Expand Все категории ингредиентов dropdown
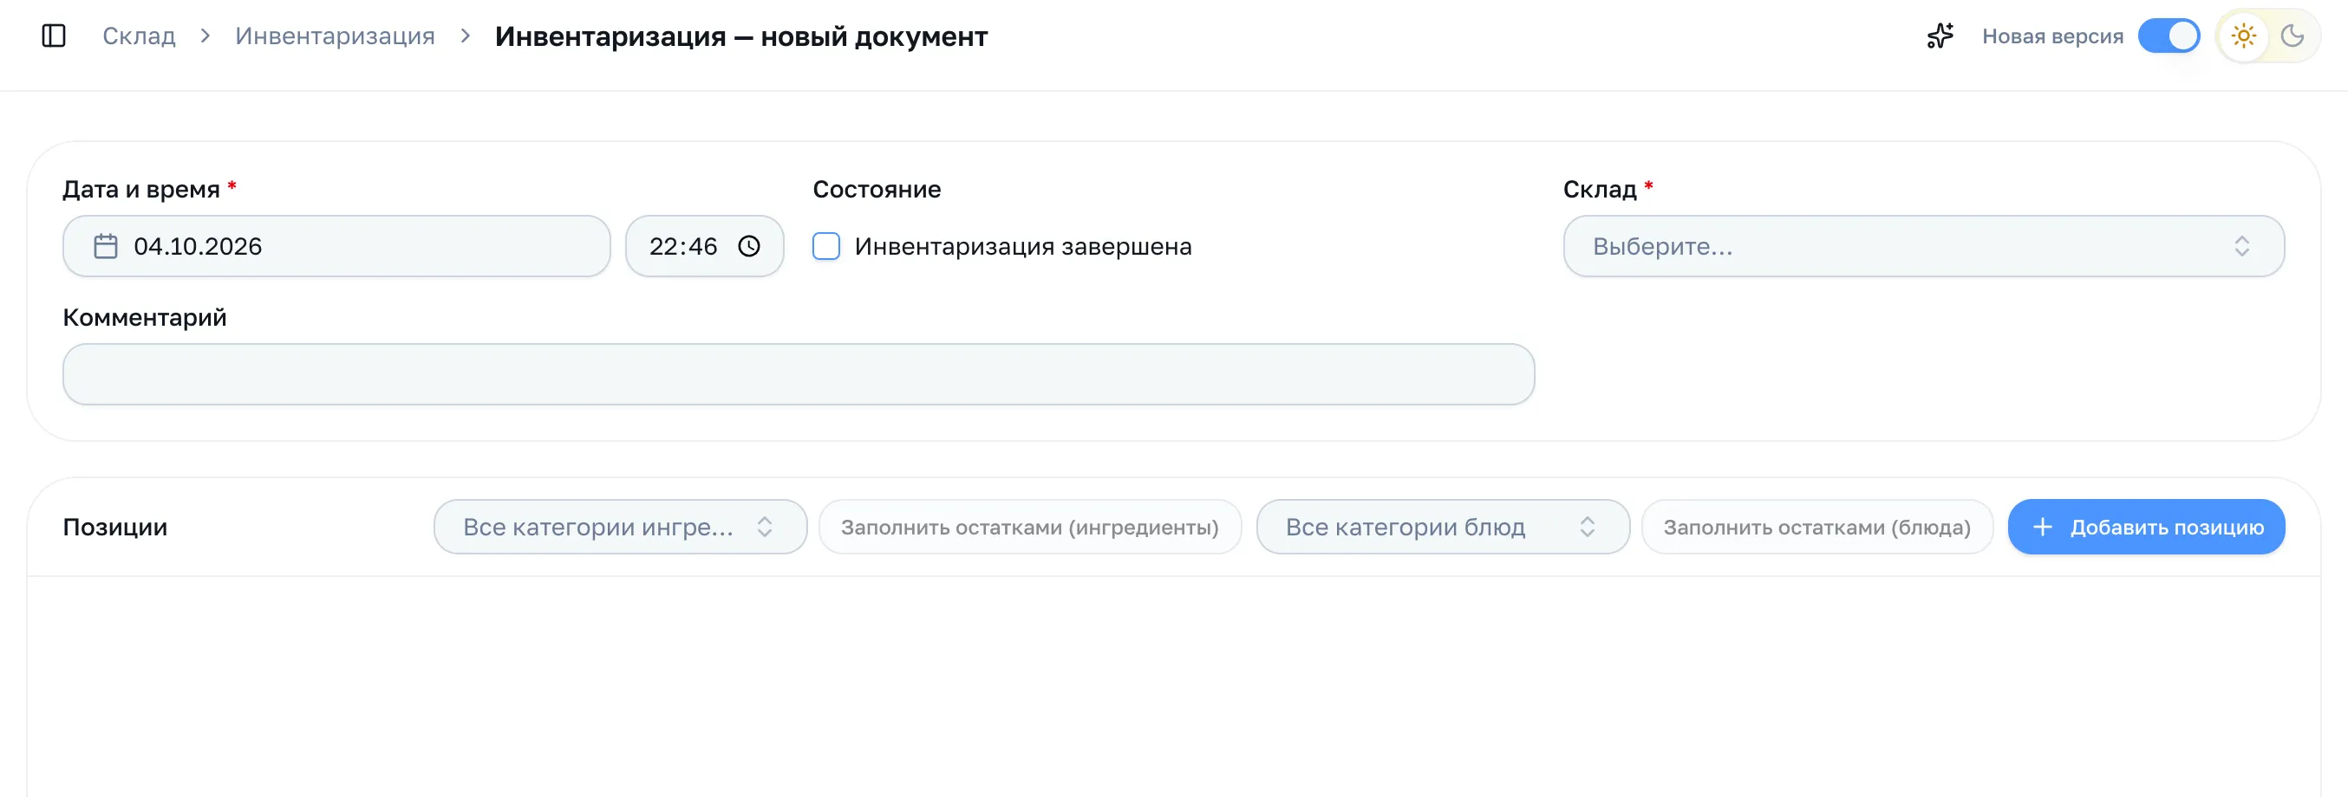Screen dimensions: 2348x797 point(620,528)
